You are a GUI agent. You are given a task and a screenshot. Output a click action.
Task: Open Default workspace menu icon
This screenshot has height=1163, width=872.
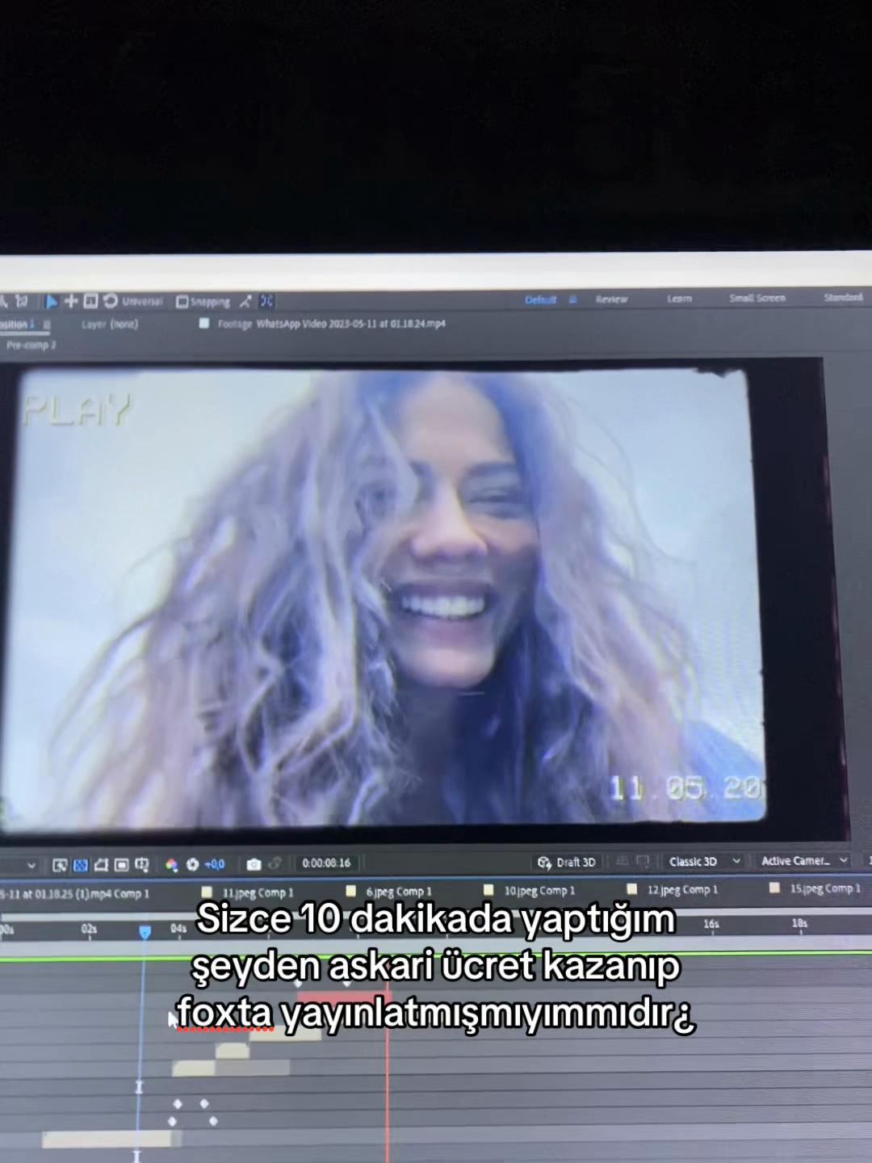(x=572, y=300)
